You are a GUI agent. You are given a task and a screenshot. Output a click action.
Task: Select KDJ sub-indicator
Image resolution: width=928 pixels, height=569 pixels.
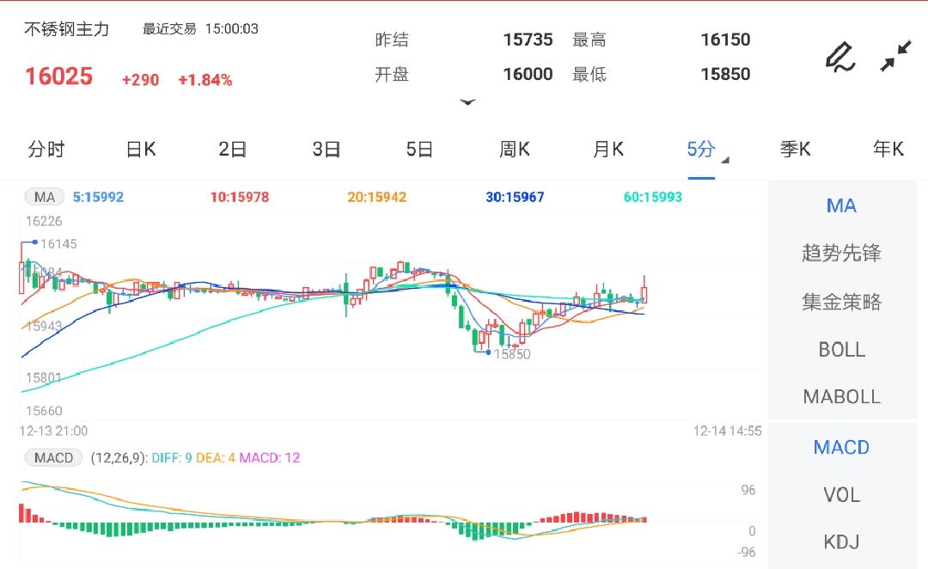841,542
